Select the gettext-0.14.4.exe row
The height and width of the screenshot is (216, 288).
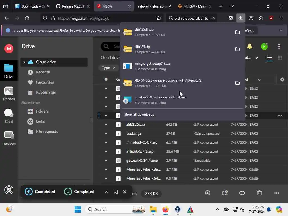coord(191,161)
